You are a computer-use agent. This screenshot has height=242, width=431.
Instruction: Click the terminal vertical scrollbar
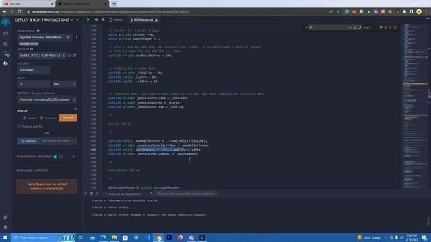point(428,221)
